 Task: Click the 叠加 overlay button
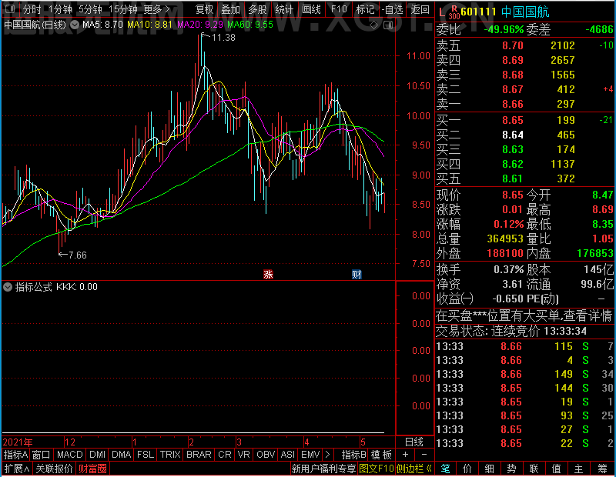tap(230, 9)
